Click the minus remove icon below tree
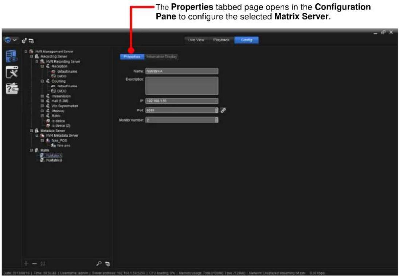Image resolution: width=399 pixels, height=276 pixels. [35, 264]
